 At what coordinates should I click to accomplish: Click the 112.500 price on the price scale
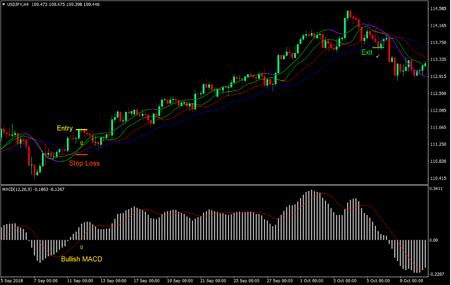coord(438,94)
